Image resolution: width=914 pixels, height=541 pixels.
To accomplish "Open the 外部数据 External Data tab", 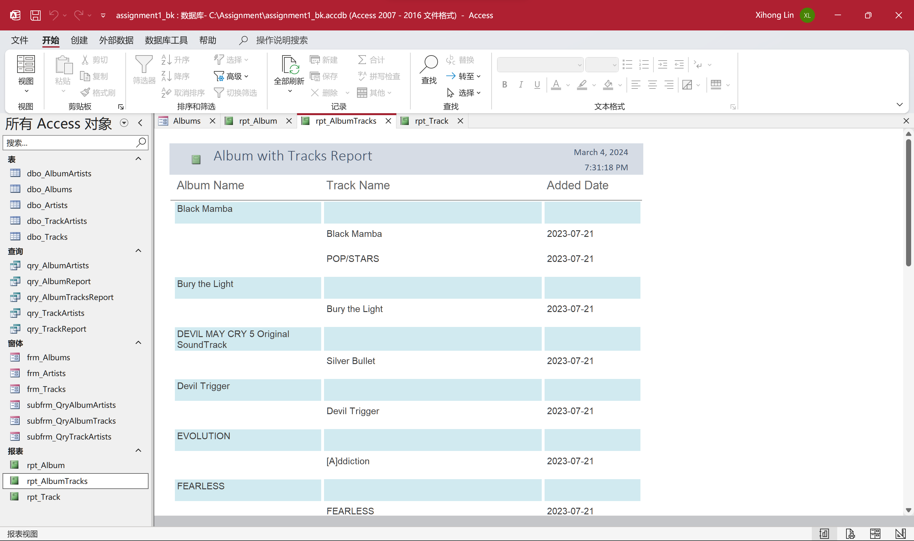I will click(116, 40).
